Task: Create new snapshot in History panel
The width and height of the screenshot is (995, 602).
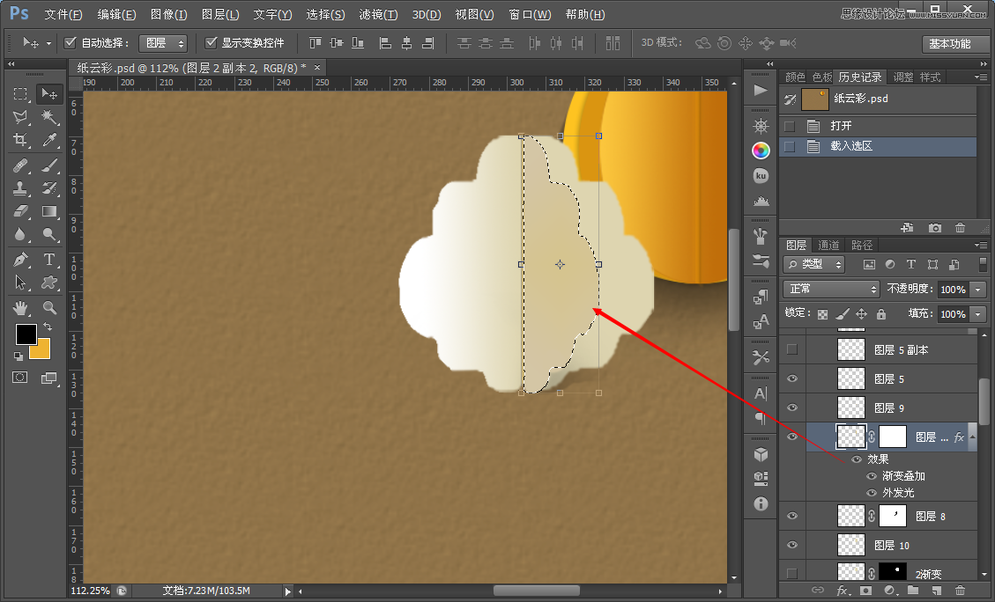Action: (x=935, y=227)
